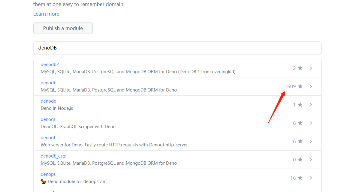Click the star icon in denoot row
344x192 pixels.
pyautogui.click(x=300, y=141)
